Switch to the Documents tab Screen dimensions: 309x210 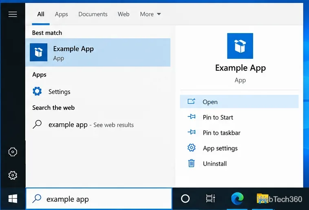[x=93, y=14]
